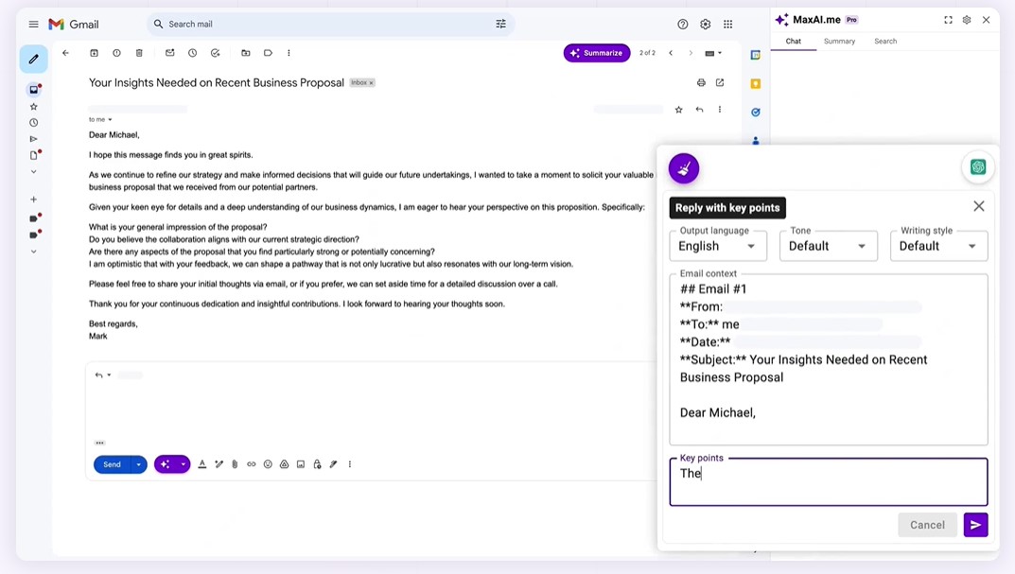Insert an emoji in the reply
The image size is (1015, 574).
[268, 464]
